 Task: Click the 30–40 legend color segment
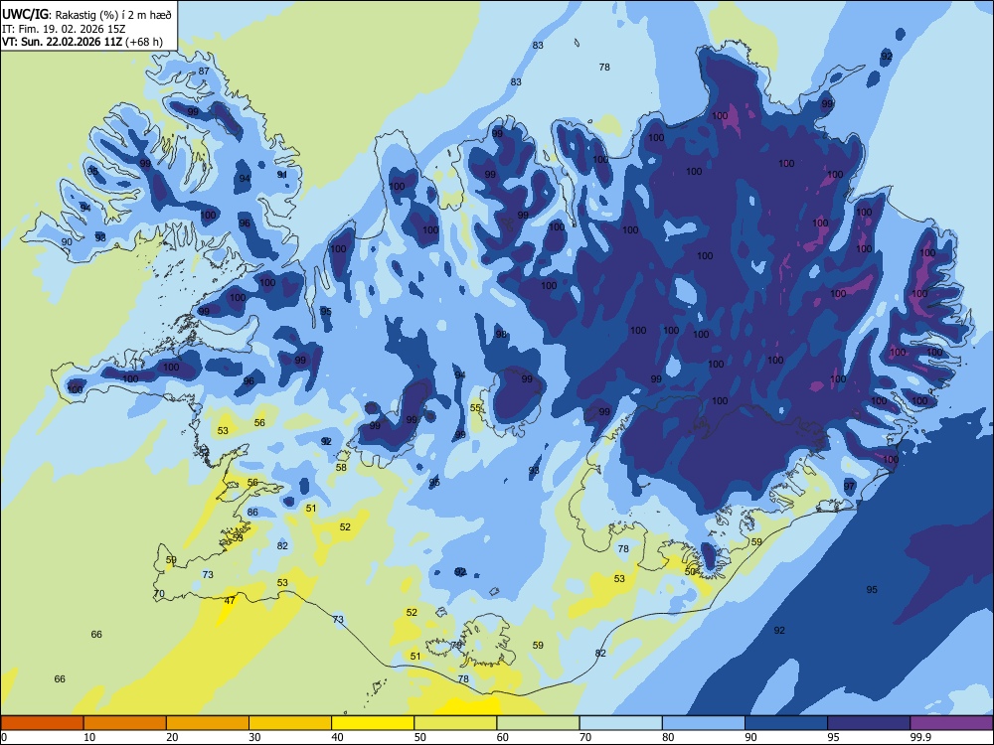click(x=290, y=723)
